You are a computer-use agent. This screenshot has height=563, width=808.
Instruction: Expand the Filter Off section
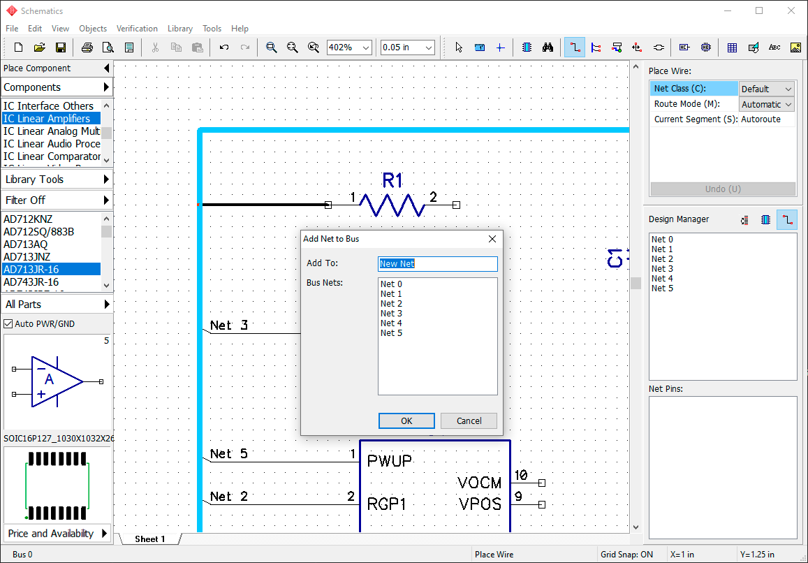click(x=57, y=200)
